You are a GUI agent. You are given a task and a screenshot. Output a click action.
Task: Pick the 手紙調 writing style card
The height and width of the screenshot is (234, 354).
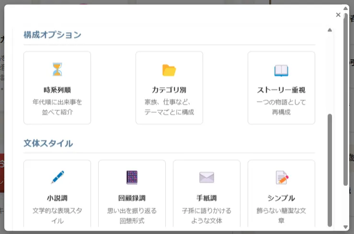206,194
